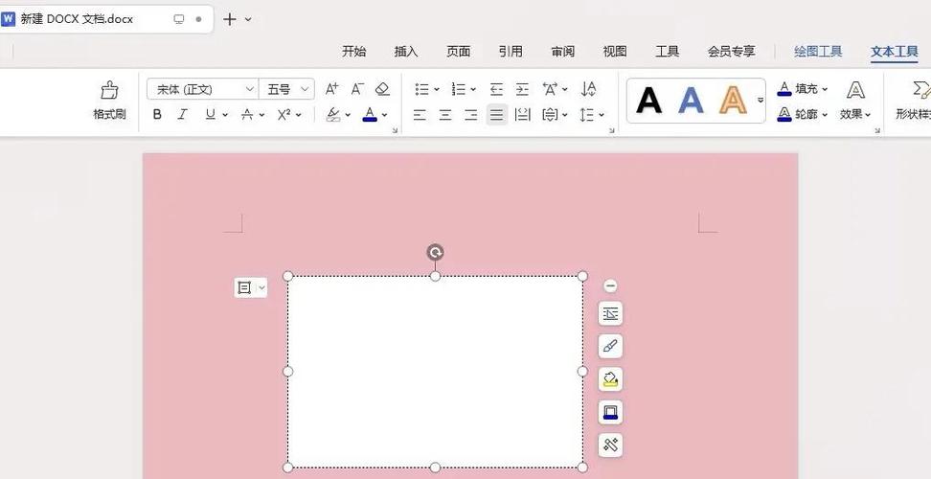Viewport: 931px width, 479px height.
Task: Open the 会员专享 tab
Action: pos(732,52)
